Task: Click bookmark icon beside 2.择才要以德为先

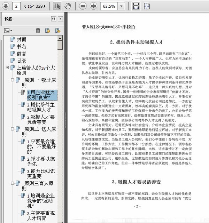Action: (x=23, y=159)
